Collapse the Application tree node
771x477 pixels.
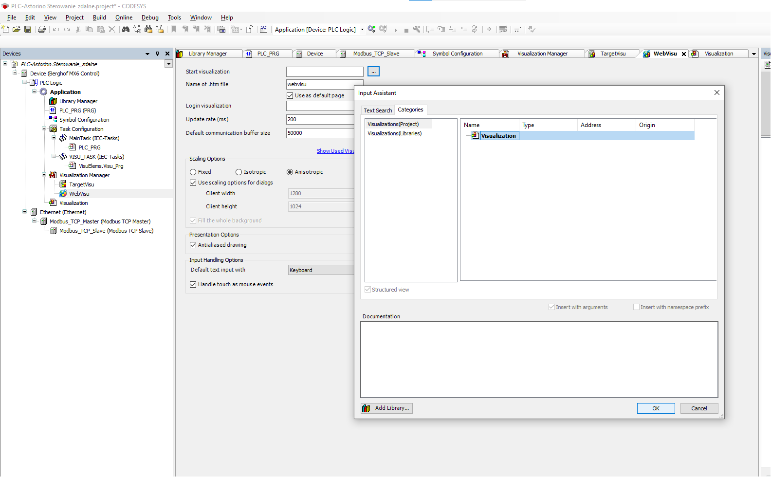[35, 92]
